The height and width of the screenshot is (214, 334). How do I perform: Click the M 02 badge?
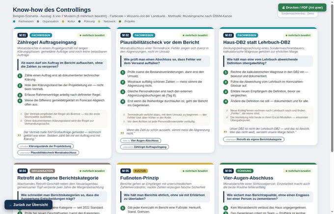[x=125, y=35]
